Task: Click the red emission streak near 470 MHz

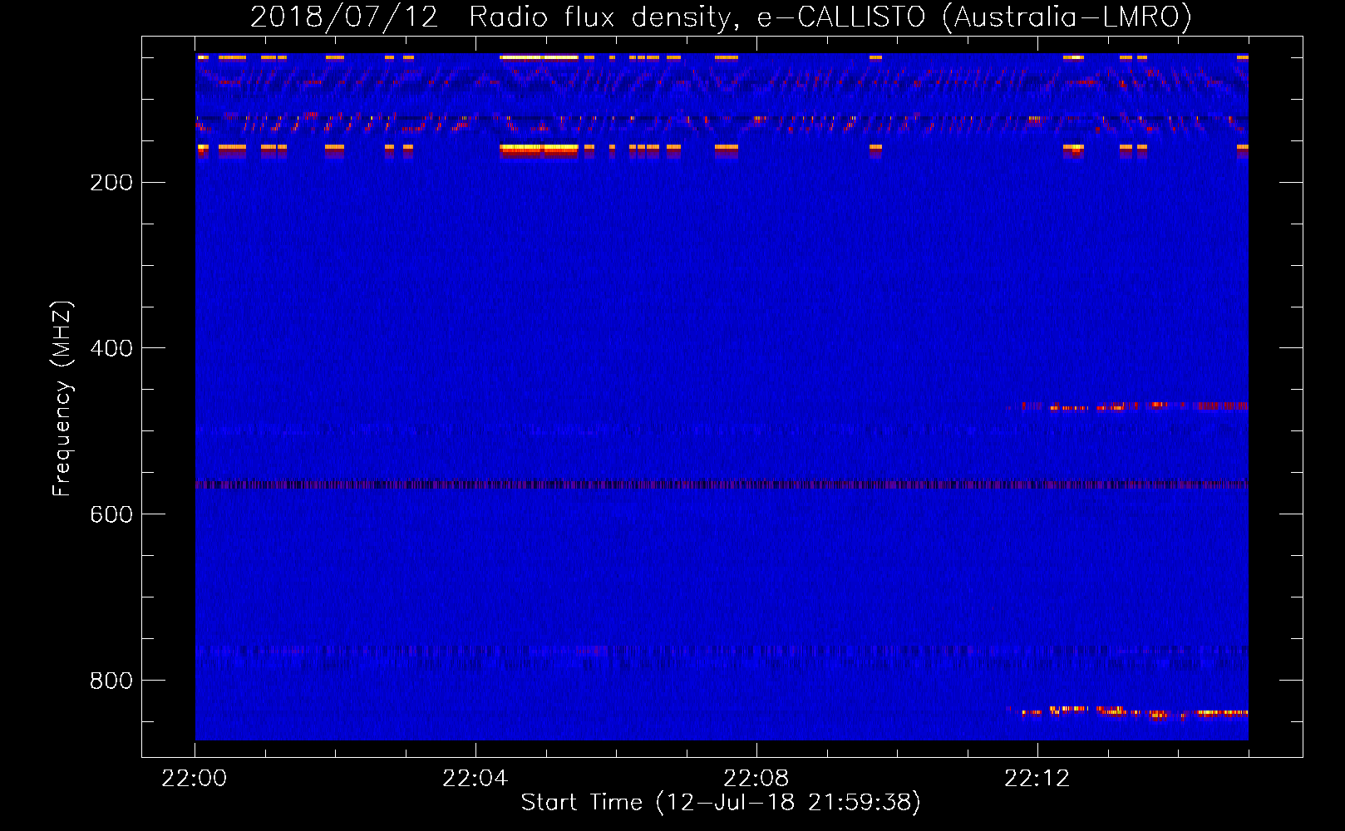Action: click(1128, 406)
